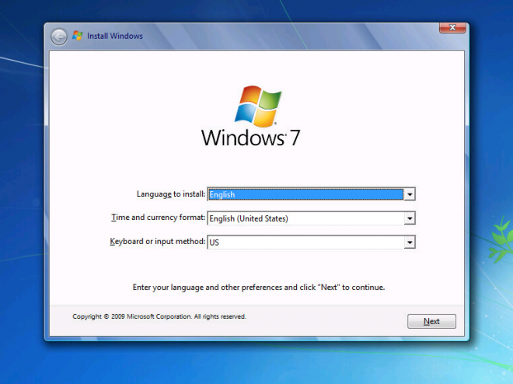Screen dimensions: 513x384
Task: Open the Keyboard or input method arrow
Action: (410, 243)
